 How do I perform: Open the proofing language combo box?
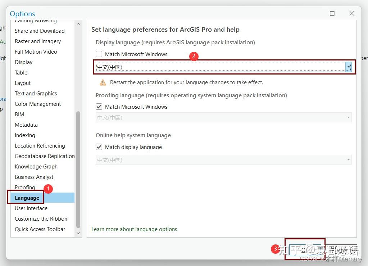point(223,117)
